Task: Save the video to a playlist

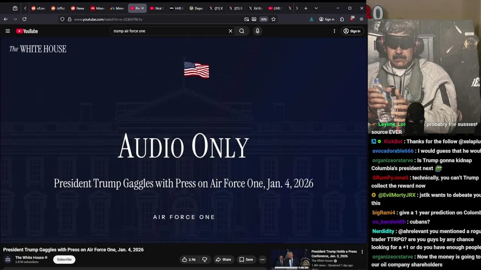Action: coord(246,259)
